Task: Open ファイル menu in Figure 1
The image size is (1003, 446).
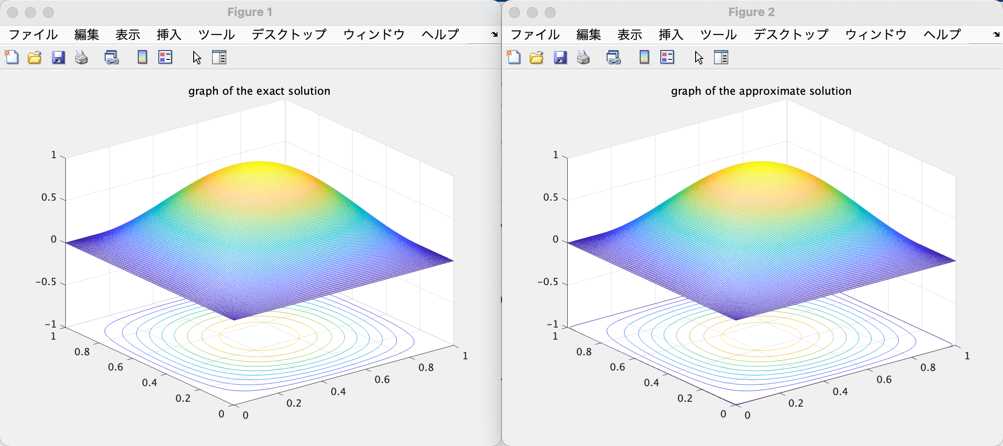Action: tap(33, 34)
